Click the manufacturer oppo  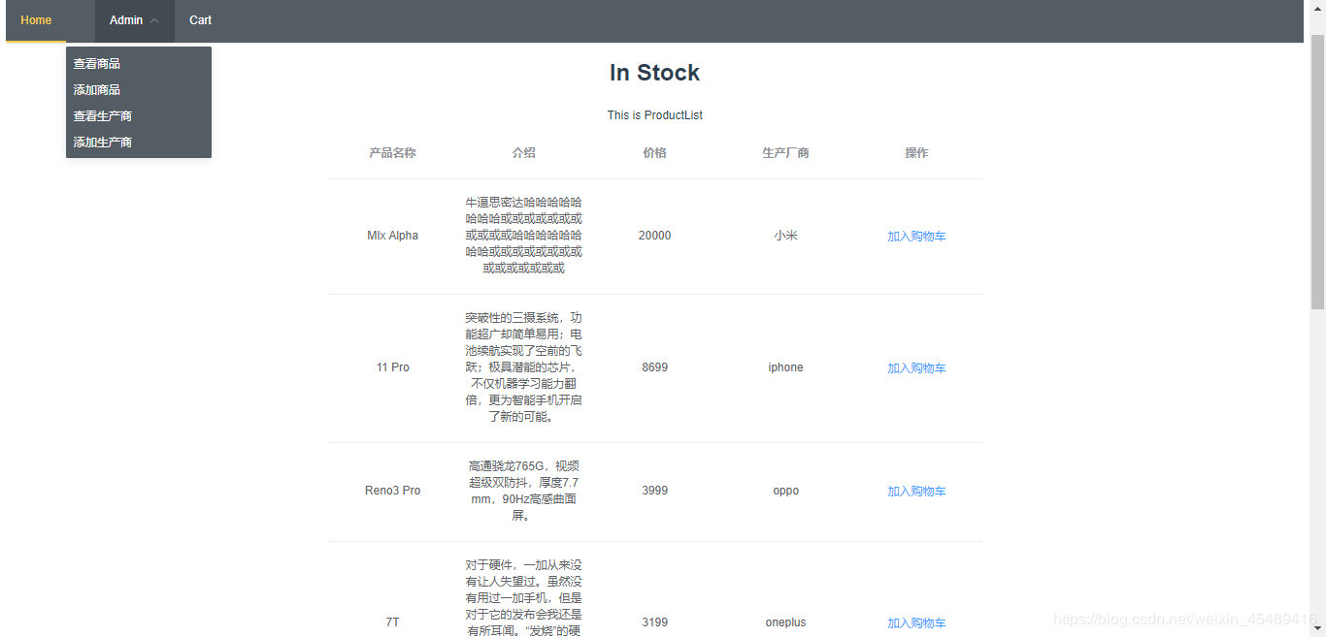tap(785, 491)
